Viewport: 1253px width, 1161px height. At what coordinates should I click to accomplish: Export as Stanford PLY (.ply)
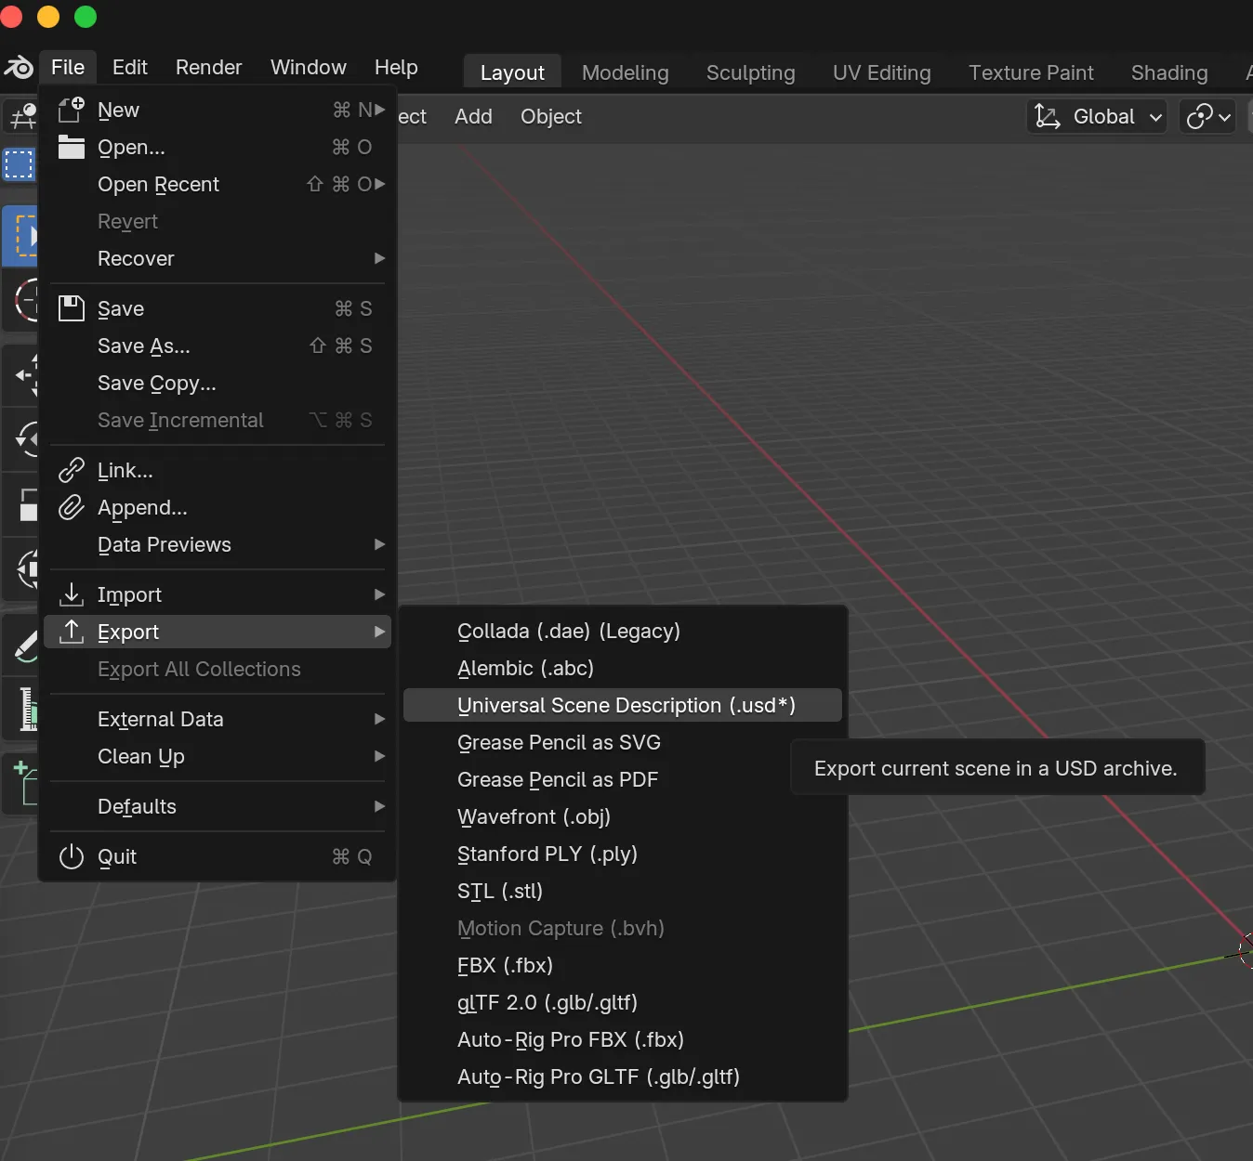click(623, 854)
